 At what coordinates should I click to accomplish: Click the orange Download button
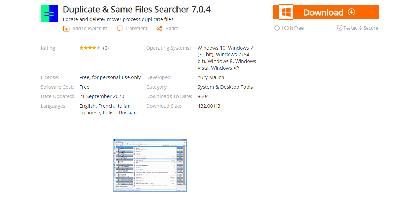326,12
